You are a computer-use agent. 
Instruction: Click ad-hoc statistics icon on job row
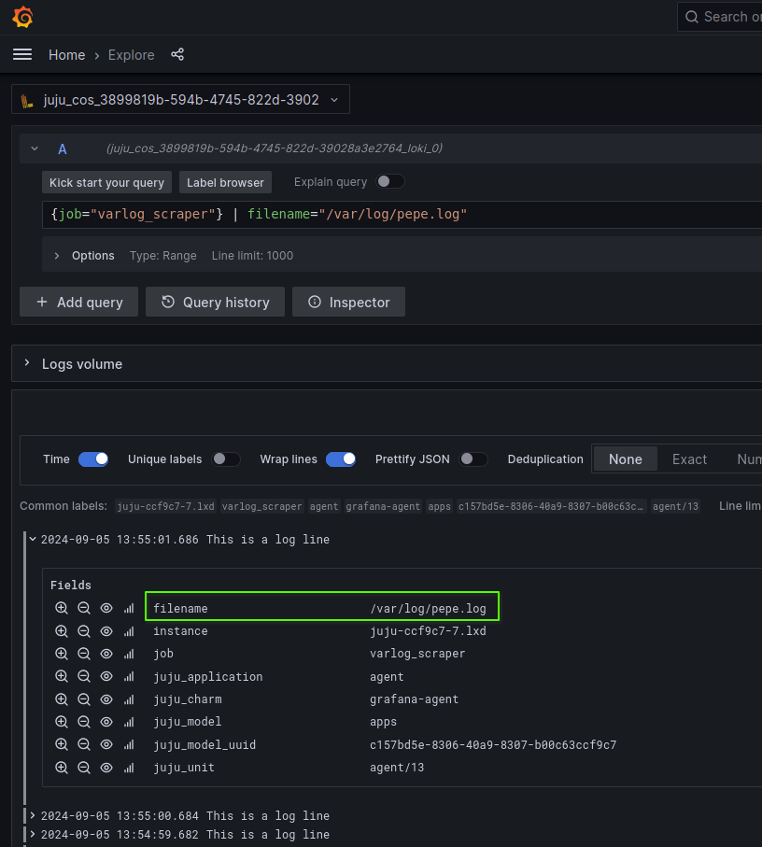pos(129,654)
